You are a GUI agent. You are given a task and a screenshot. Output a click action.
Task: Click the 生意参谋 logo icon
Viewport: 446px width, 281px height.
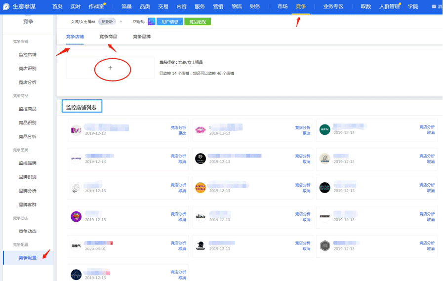coord(6,6)
